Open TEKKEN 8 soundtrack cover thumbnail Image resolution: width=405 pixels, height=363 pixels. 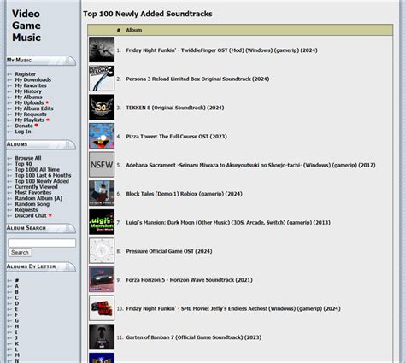pyautogui.click(x=102, y=107)
